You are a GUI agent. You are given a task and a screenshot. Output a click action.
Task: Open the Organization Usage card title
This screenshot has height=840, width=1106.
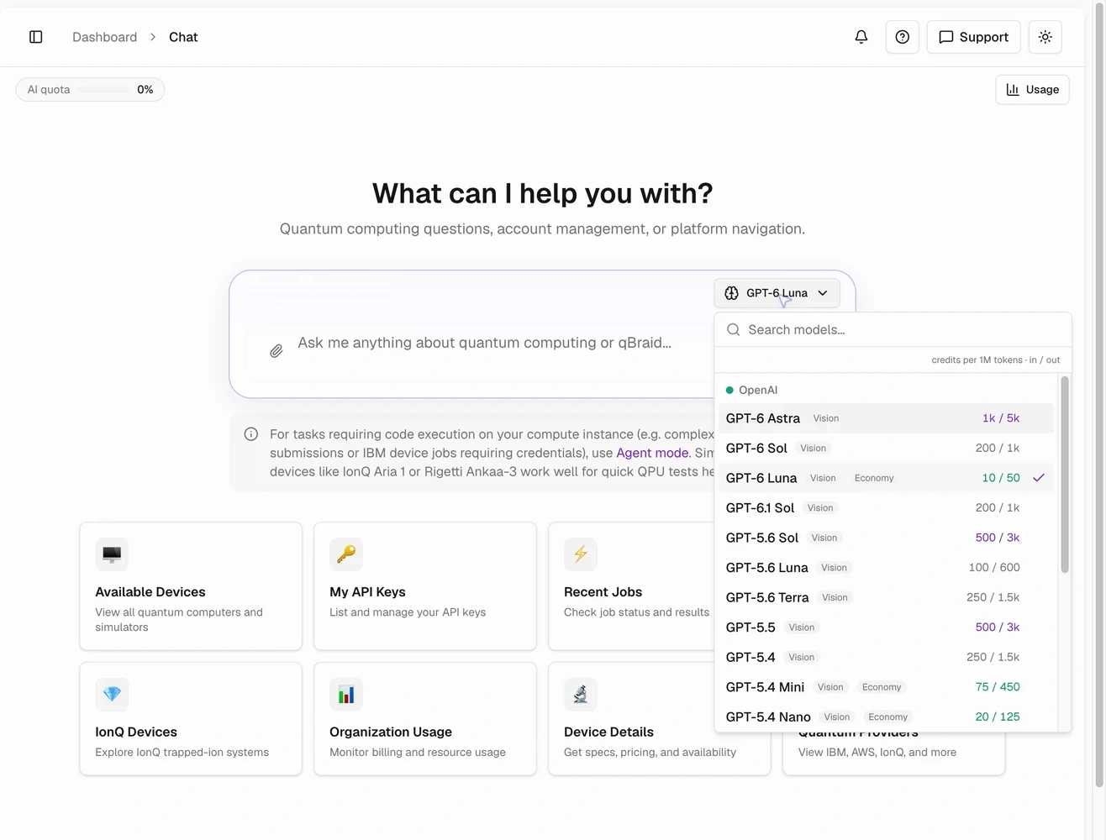391,732
